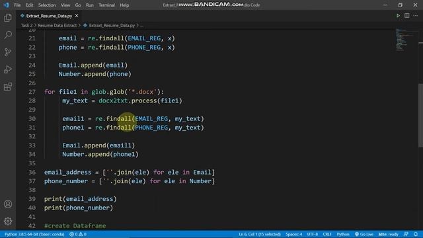Open the Edit menu
The width and height of the screenshot is (423, 238).
click(x=29, y=5)
